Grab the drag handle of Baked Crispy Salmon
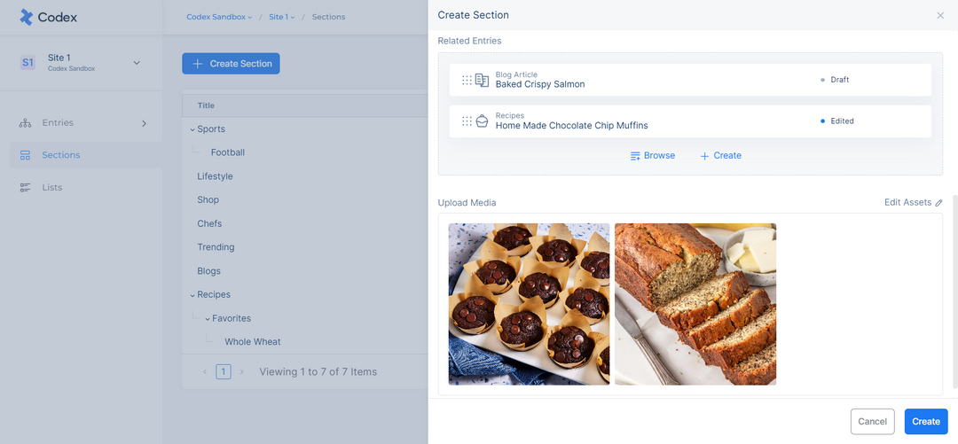Viewport: 958px width, 444px height. click(x=467, y=80)
